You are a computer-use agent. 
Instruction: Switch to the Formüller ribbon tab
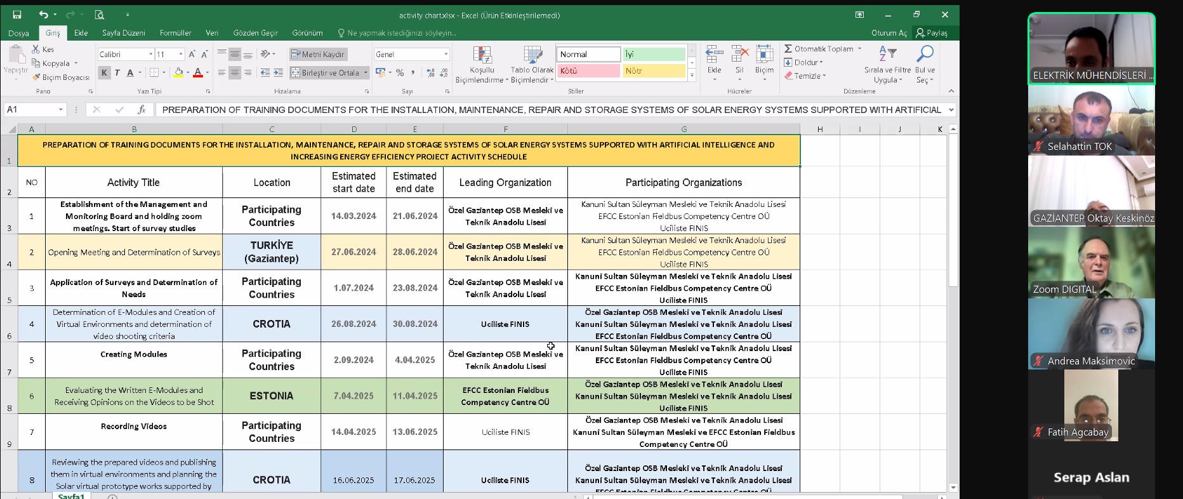(175, 33)
